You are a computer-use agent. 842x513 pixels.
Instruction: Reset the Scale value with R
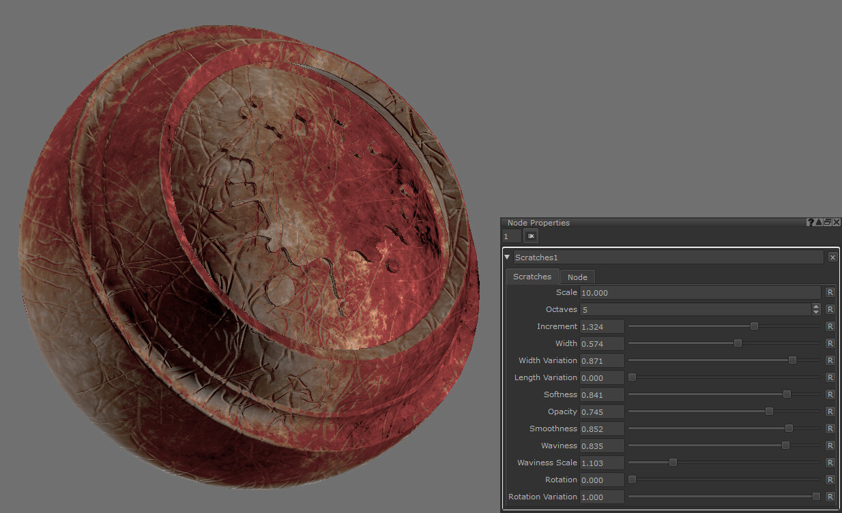pos(830,292)
